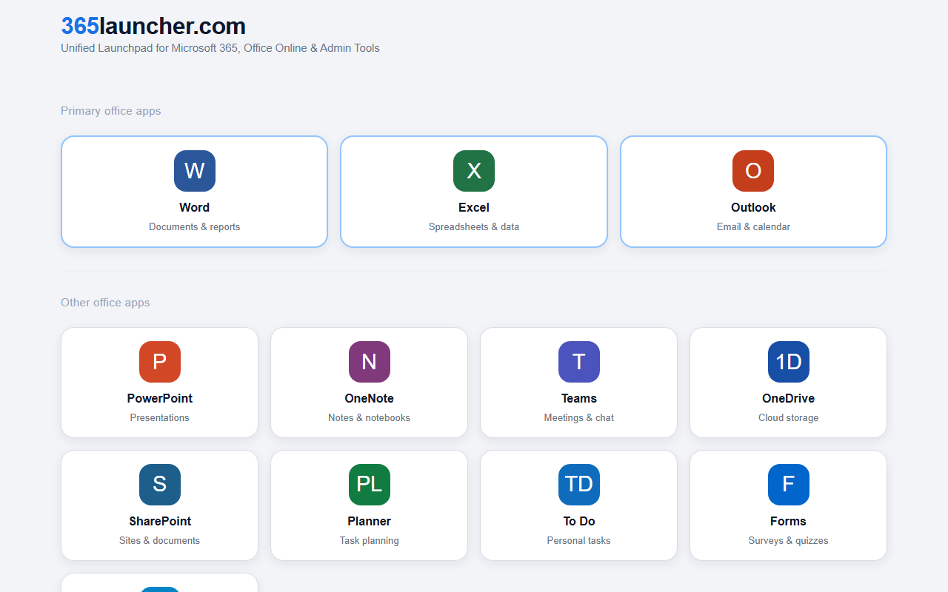Viewport: 948px width, 592px height.
Task: Click the 'Documents & reports' text
Action: click(195, 226)
